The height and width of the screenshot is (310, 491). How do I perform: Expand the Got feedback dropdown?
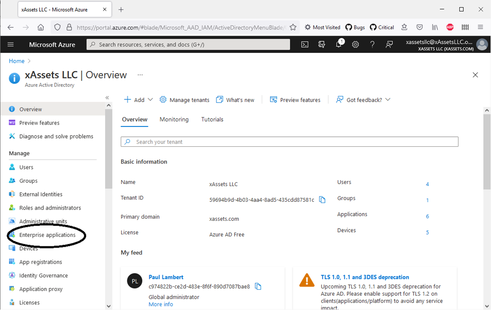click(363, 100)
